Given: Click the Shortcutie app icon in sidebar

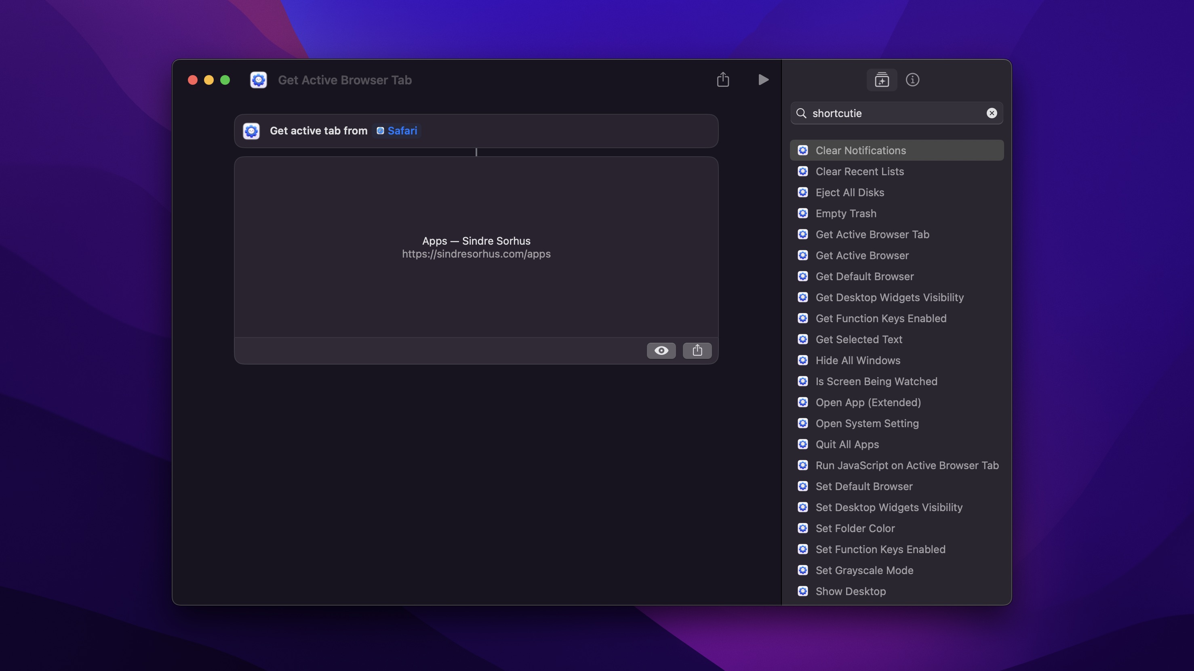Looking at the screenshot, I should (x=802, y=150).
